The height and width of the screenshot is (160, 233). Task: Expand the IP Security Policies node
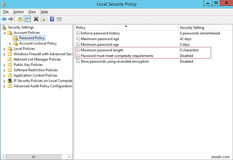pos(4,81)
